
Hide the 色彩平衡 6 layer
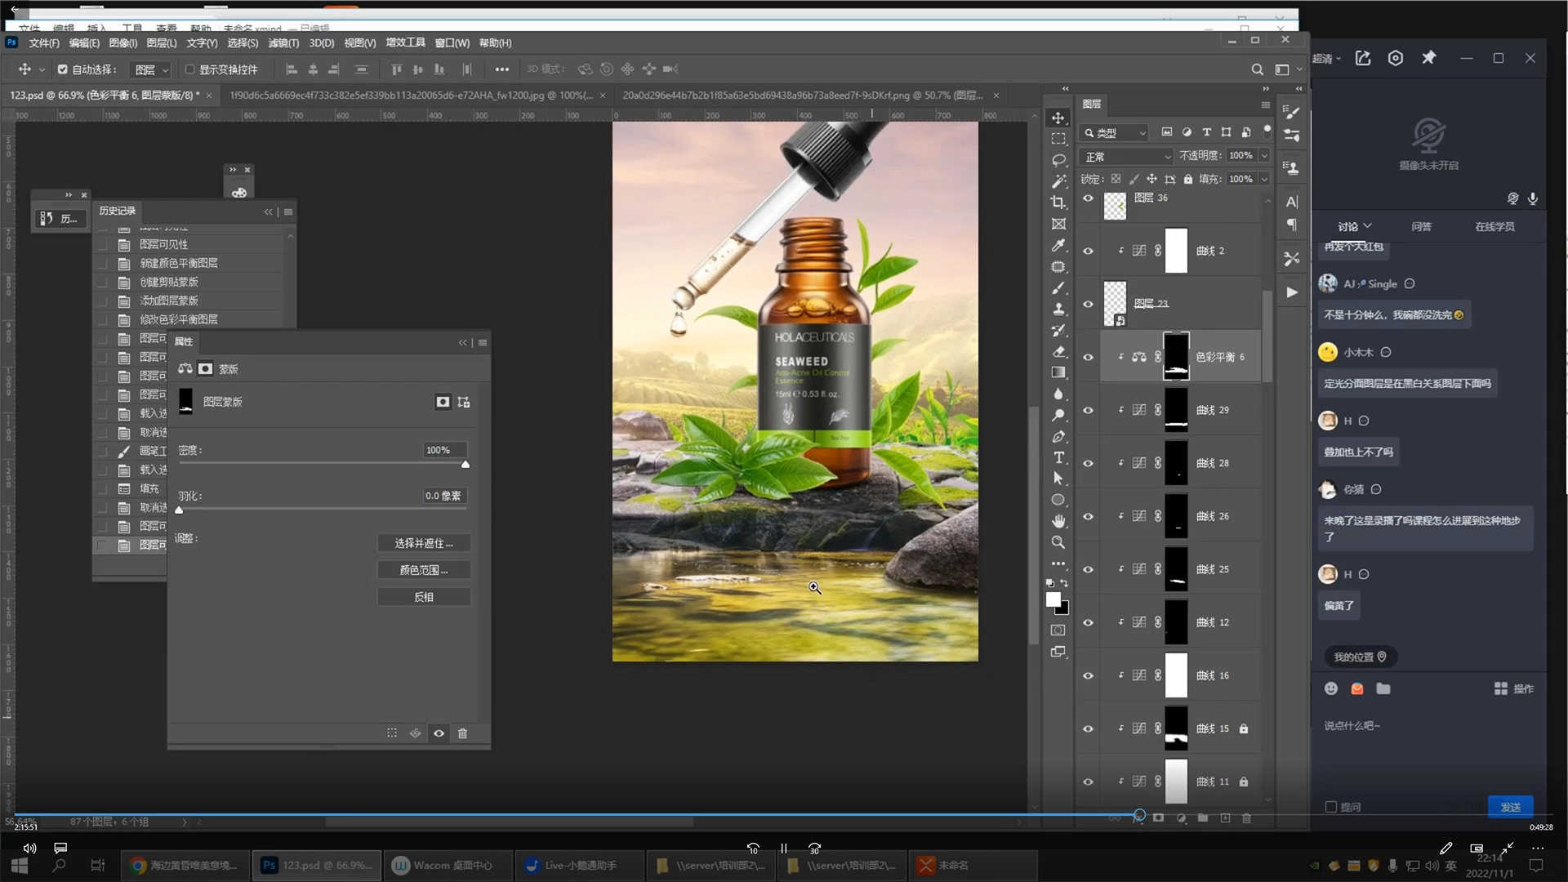click(x=1088, y=357)
